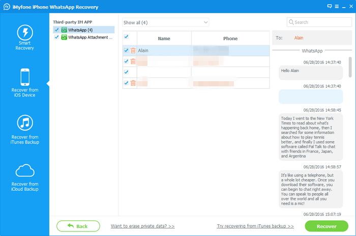Select the Alain name cell
The image size is (356, 236).
164,51
